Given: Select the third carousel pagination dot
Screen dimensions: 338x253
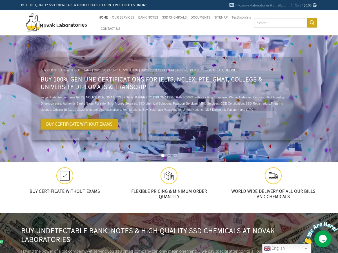Looking at the screenshot, I should (x=175, y=155).
